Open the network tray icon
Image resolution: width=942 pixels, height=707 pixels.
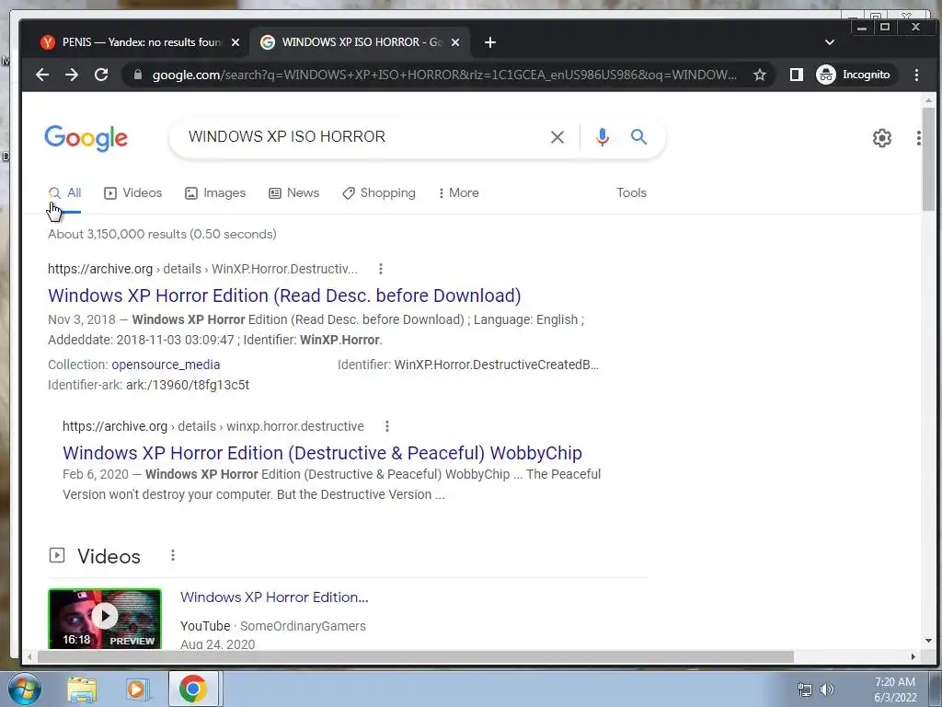804,690
